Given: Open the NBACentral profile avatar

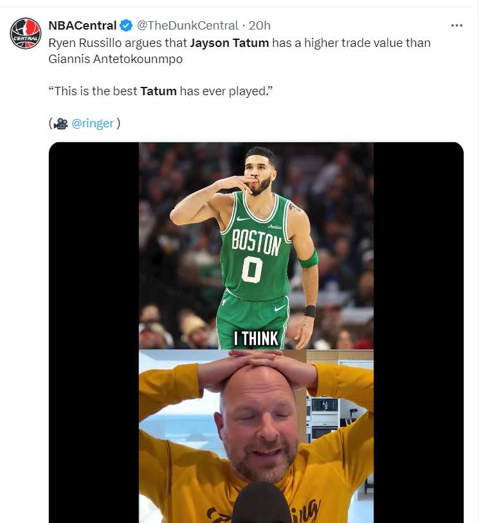Looking at the screenshot, I should (26, 33).
